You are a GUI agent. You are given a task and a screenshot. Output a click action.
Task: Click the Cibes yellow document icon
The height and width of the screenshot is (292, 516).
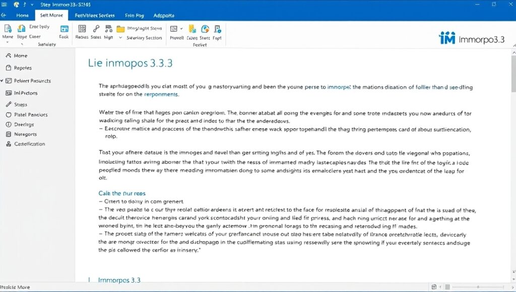point(192,29)
